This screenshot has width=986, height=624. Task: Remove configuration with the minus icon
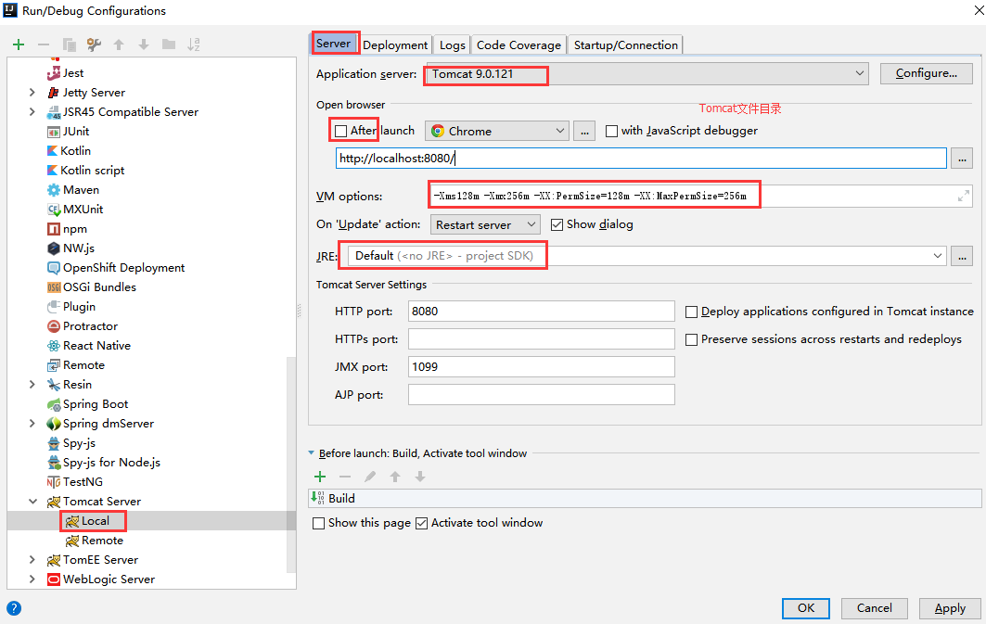click(x=44, y=45)
